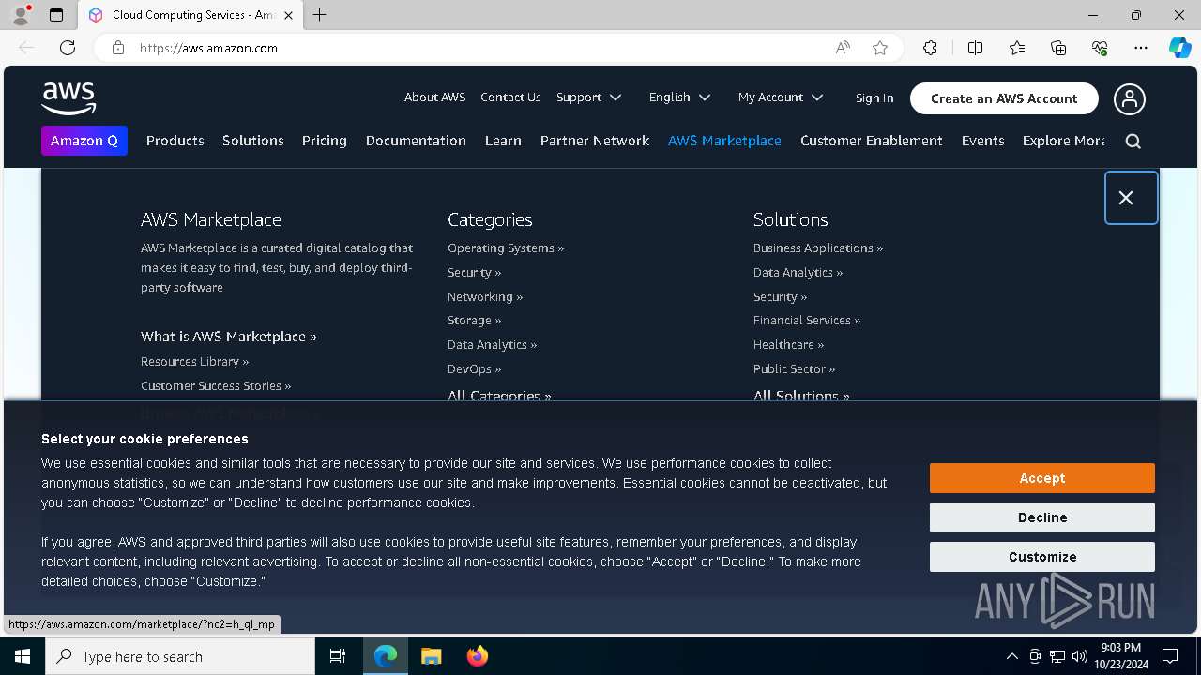The image size is (1201, 675).
Task: Open the DevOps category link
Action: pyautogui.click(x=475, y=369)
